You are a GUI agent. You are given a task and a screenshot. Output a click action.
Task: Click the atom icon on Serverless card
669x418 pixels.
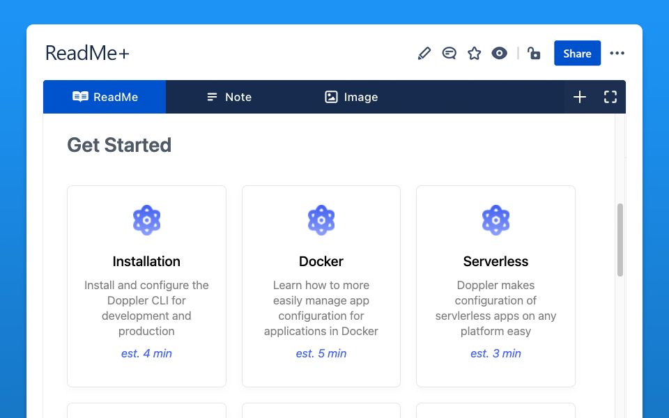click(495, 220)
